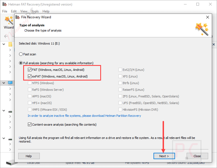Click the Hetman app icon in title bar
The image size is (217, 168).
point(5,4)
